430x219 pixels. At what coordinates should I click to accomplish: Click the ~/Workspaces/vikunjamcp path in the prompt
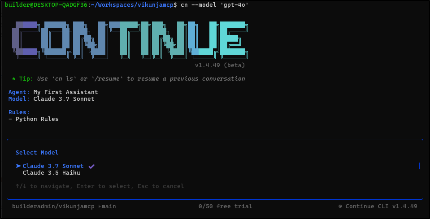point(131,4)
